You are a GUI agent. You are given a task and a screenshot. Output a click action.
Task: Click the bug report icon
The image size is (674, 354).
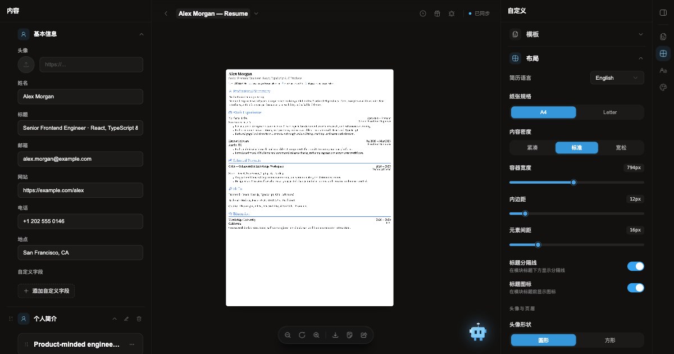452,13
